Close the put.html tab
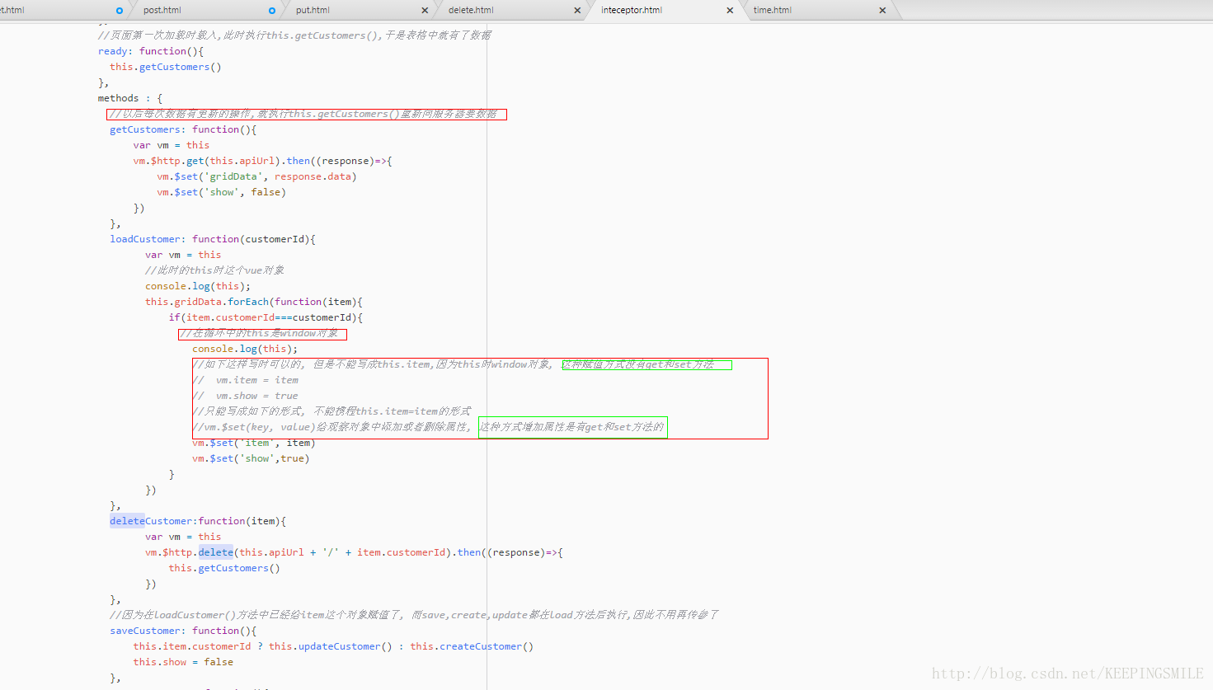The image size is (1213, 690). (425, 11)
